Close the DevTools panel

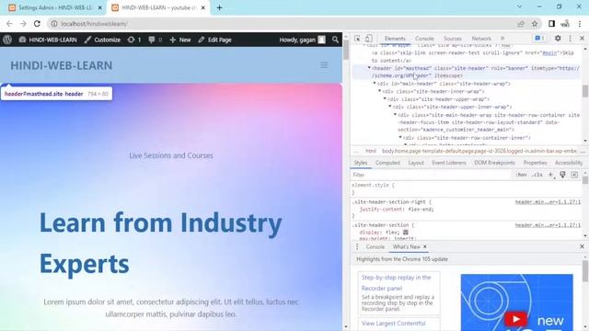pos(582,39)
